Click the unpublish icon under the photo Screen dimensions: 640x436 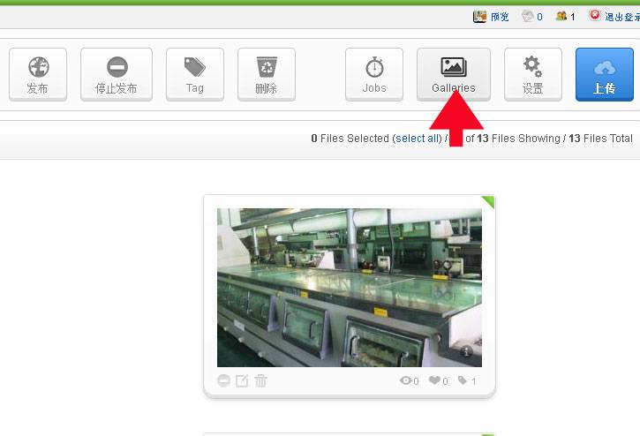(224, 381)
